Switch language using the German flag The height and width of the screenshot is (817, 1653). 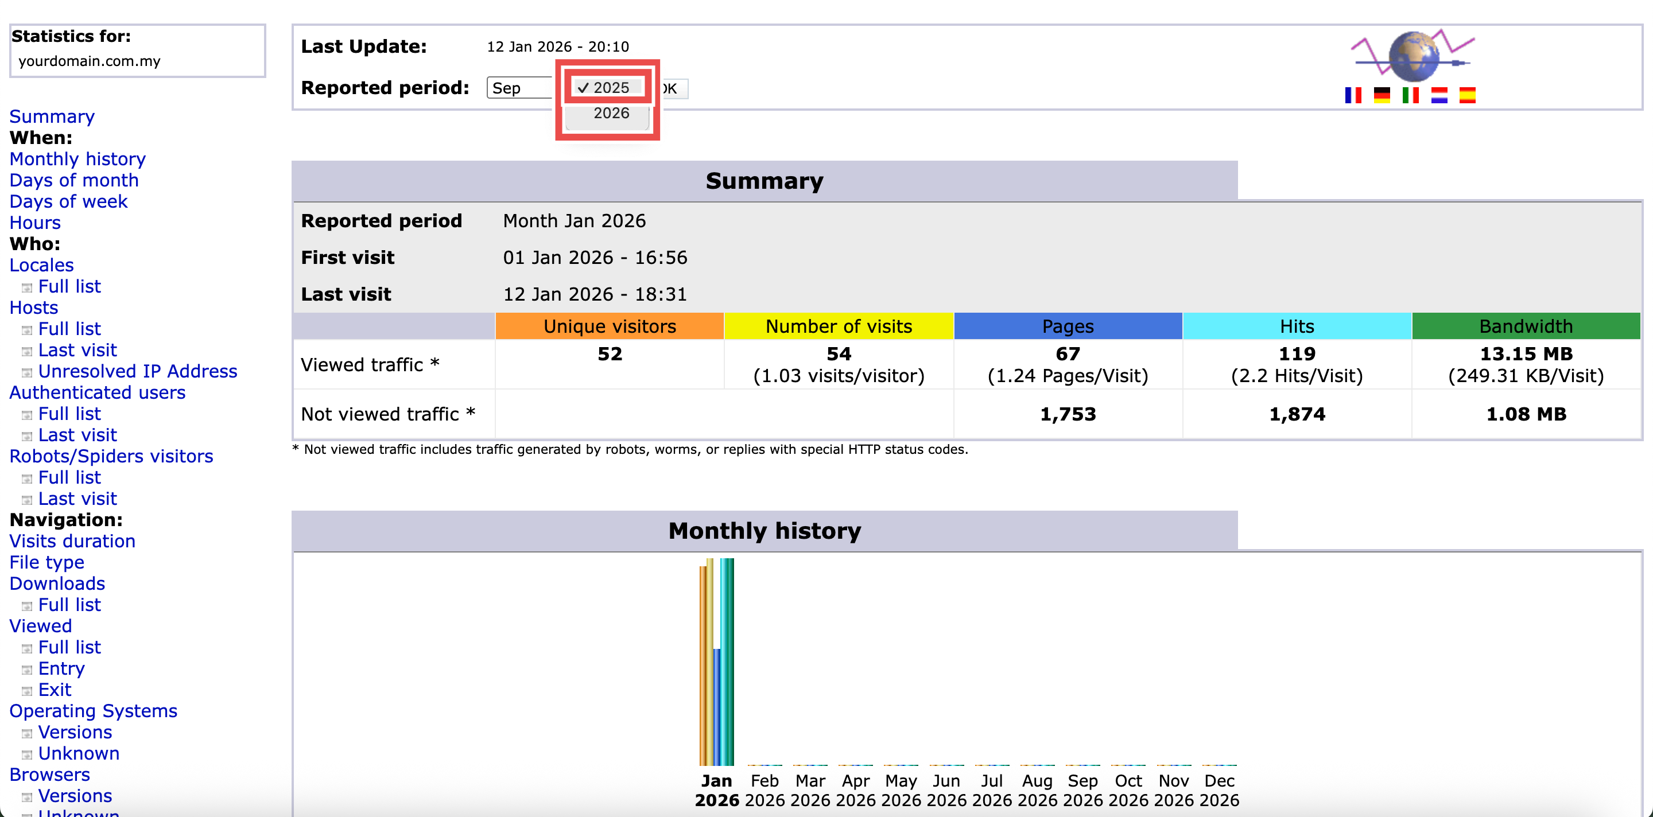pos(1382,96)
